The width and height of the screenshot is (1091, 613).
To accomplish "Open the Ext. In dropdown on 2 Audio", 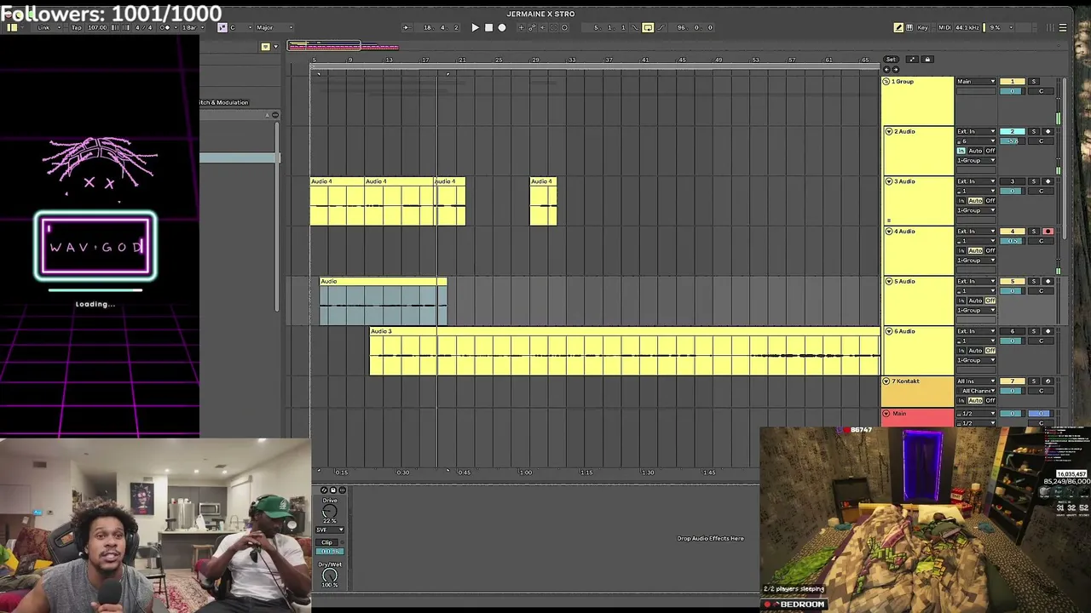I will 976,132.
